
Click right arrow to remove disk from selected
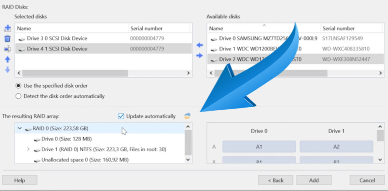click(x=199, y=56)
